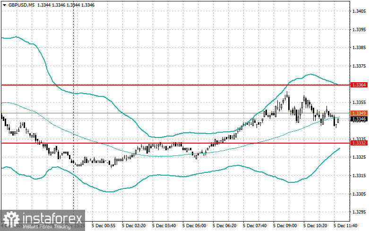Click the 5 Dec 11:40 time label
Image resolution: width=369 pixels, height=231 pixels.
pyautogui.click(x=345, y=226)
